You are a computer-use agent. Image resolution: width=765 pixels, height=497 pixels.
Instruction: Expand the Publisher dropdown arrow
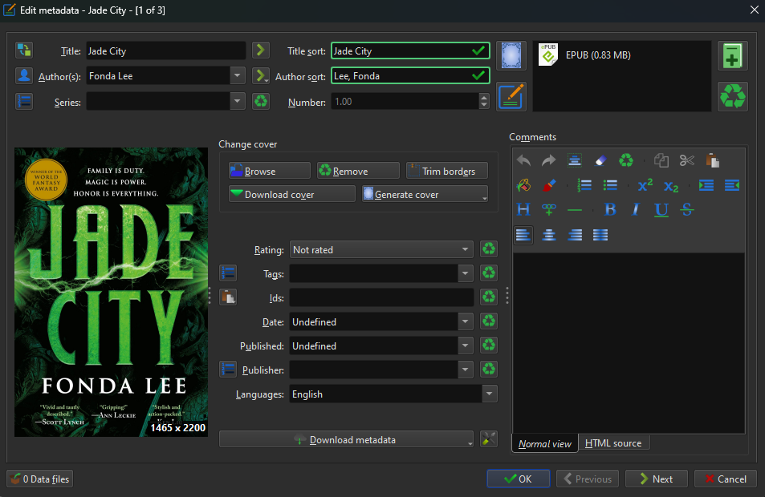point(466,370)
